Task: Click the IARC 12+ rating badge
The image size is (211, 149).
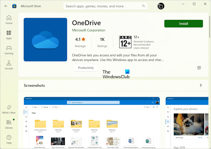Action: pos(125,42)
